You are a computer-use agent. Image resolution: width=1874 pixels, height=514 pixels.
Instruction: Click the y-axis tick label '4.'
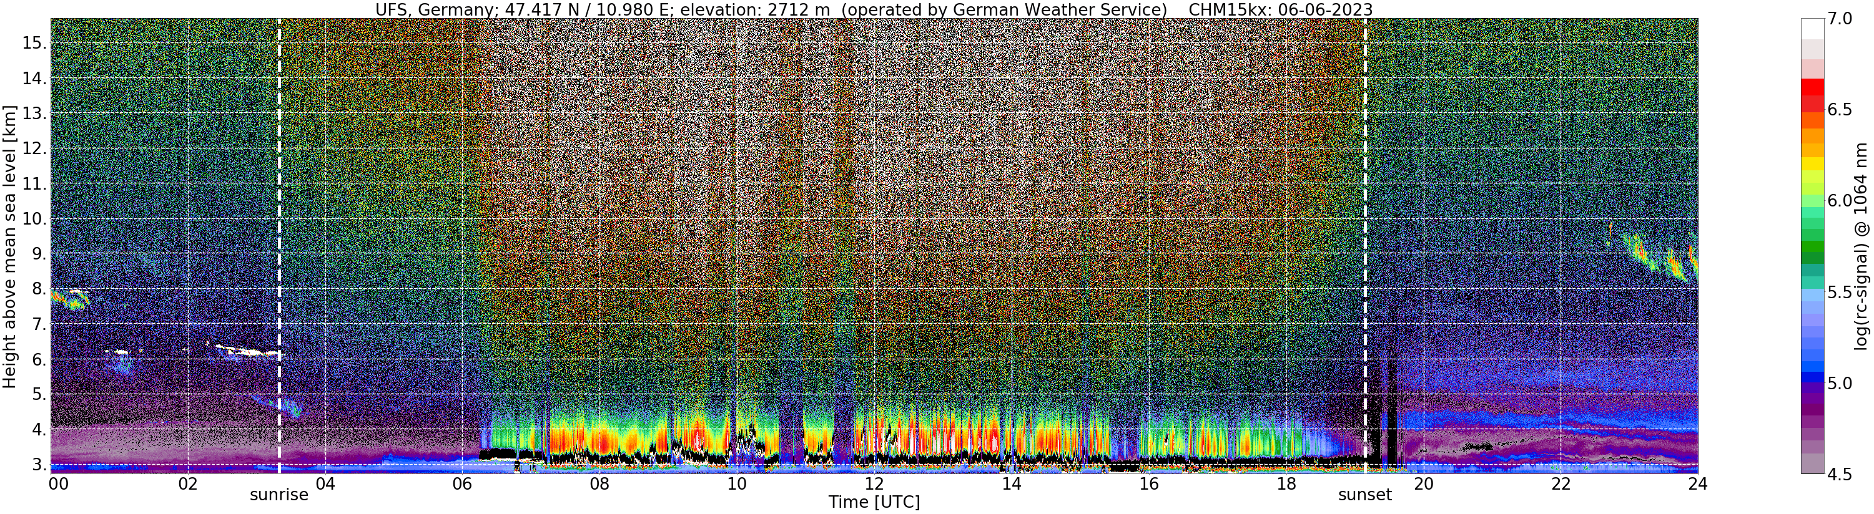[x=39, y=430]
